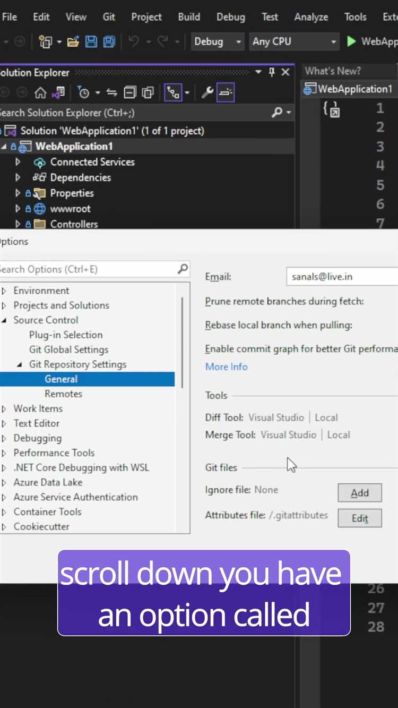
Task: Click the braces icon beside line 1
Action: [331, 109]
